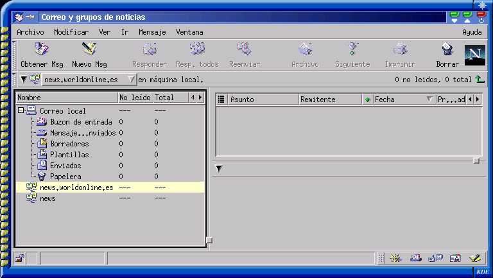
Task: Click right column arrow in message list header
Action: click(x=478, y=100)
